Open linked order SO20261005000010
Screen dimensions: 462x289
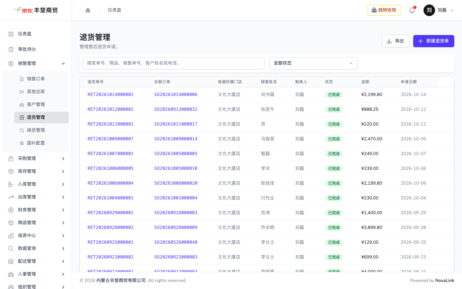176,169
